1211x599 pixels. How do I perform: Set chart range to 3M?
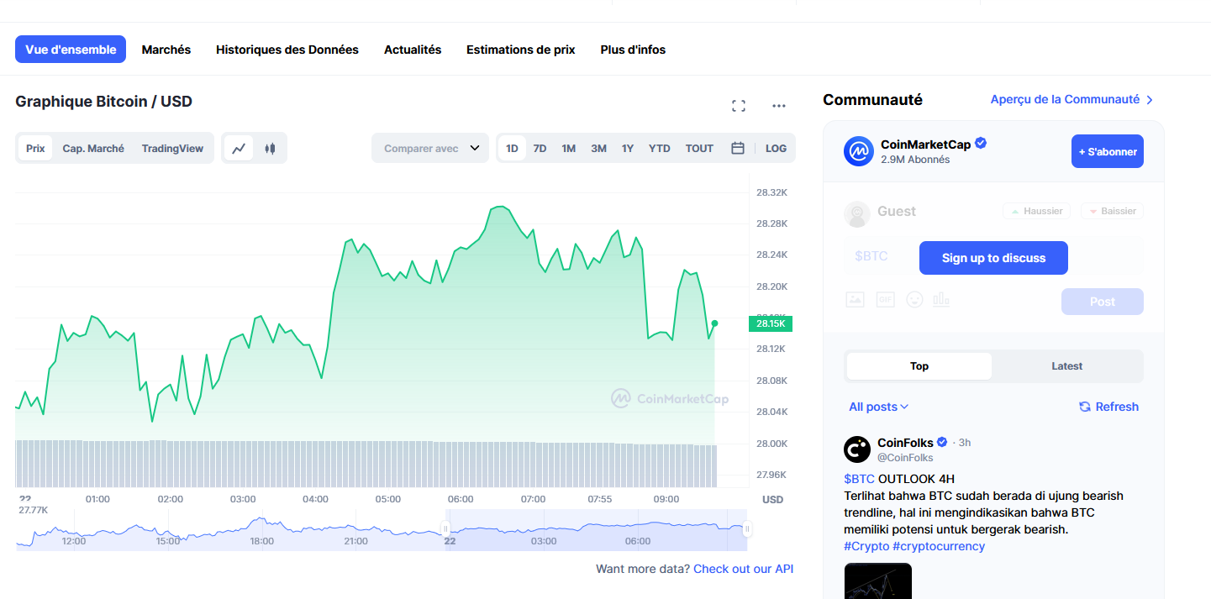598,149
